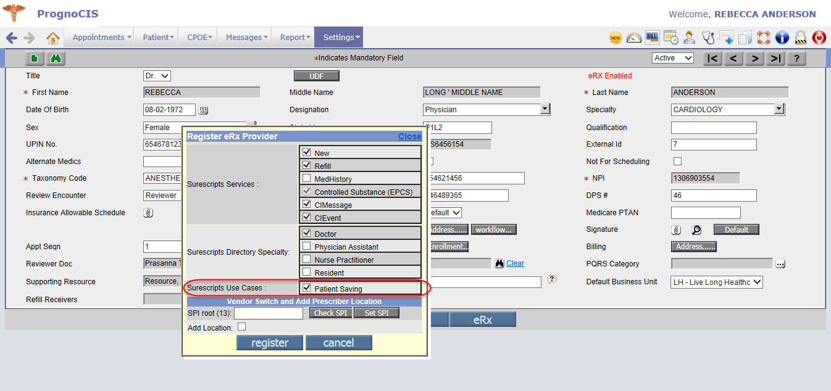
Task: Go to the Home house icon
Action: (53, 38)
